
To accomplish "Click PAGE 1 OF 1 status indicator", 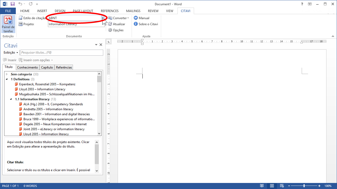I will (10, 186).
